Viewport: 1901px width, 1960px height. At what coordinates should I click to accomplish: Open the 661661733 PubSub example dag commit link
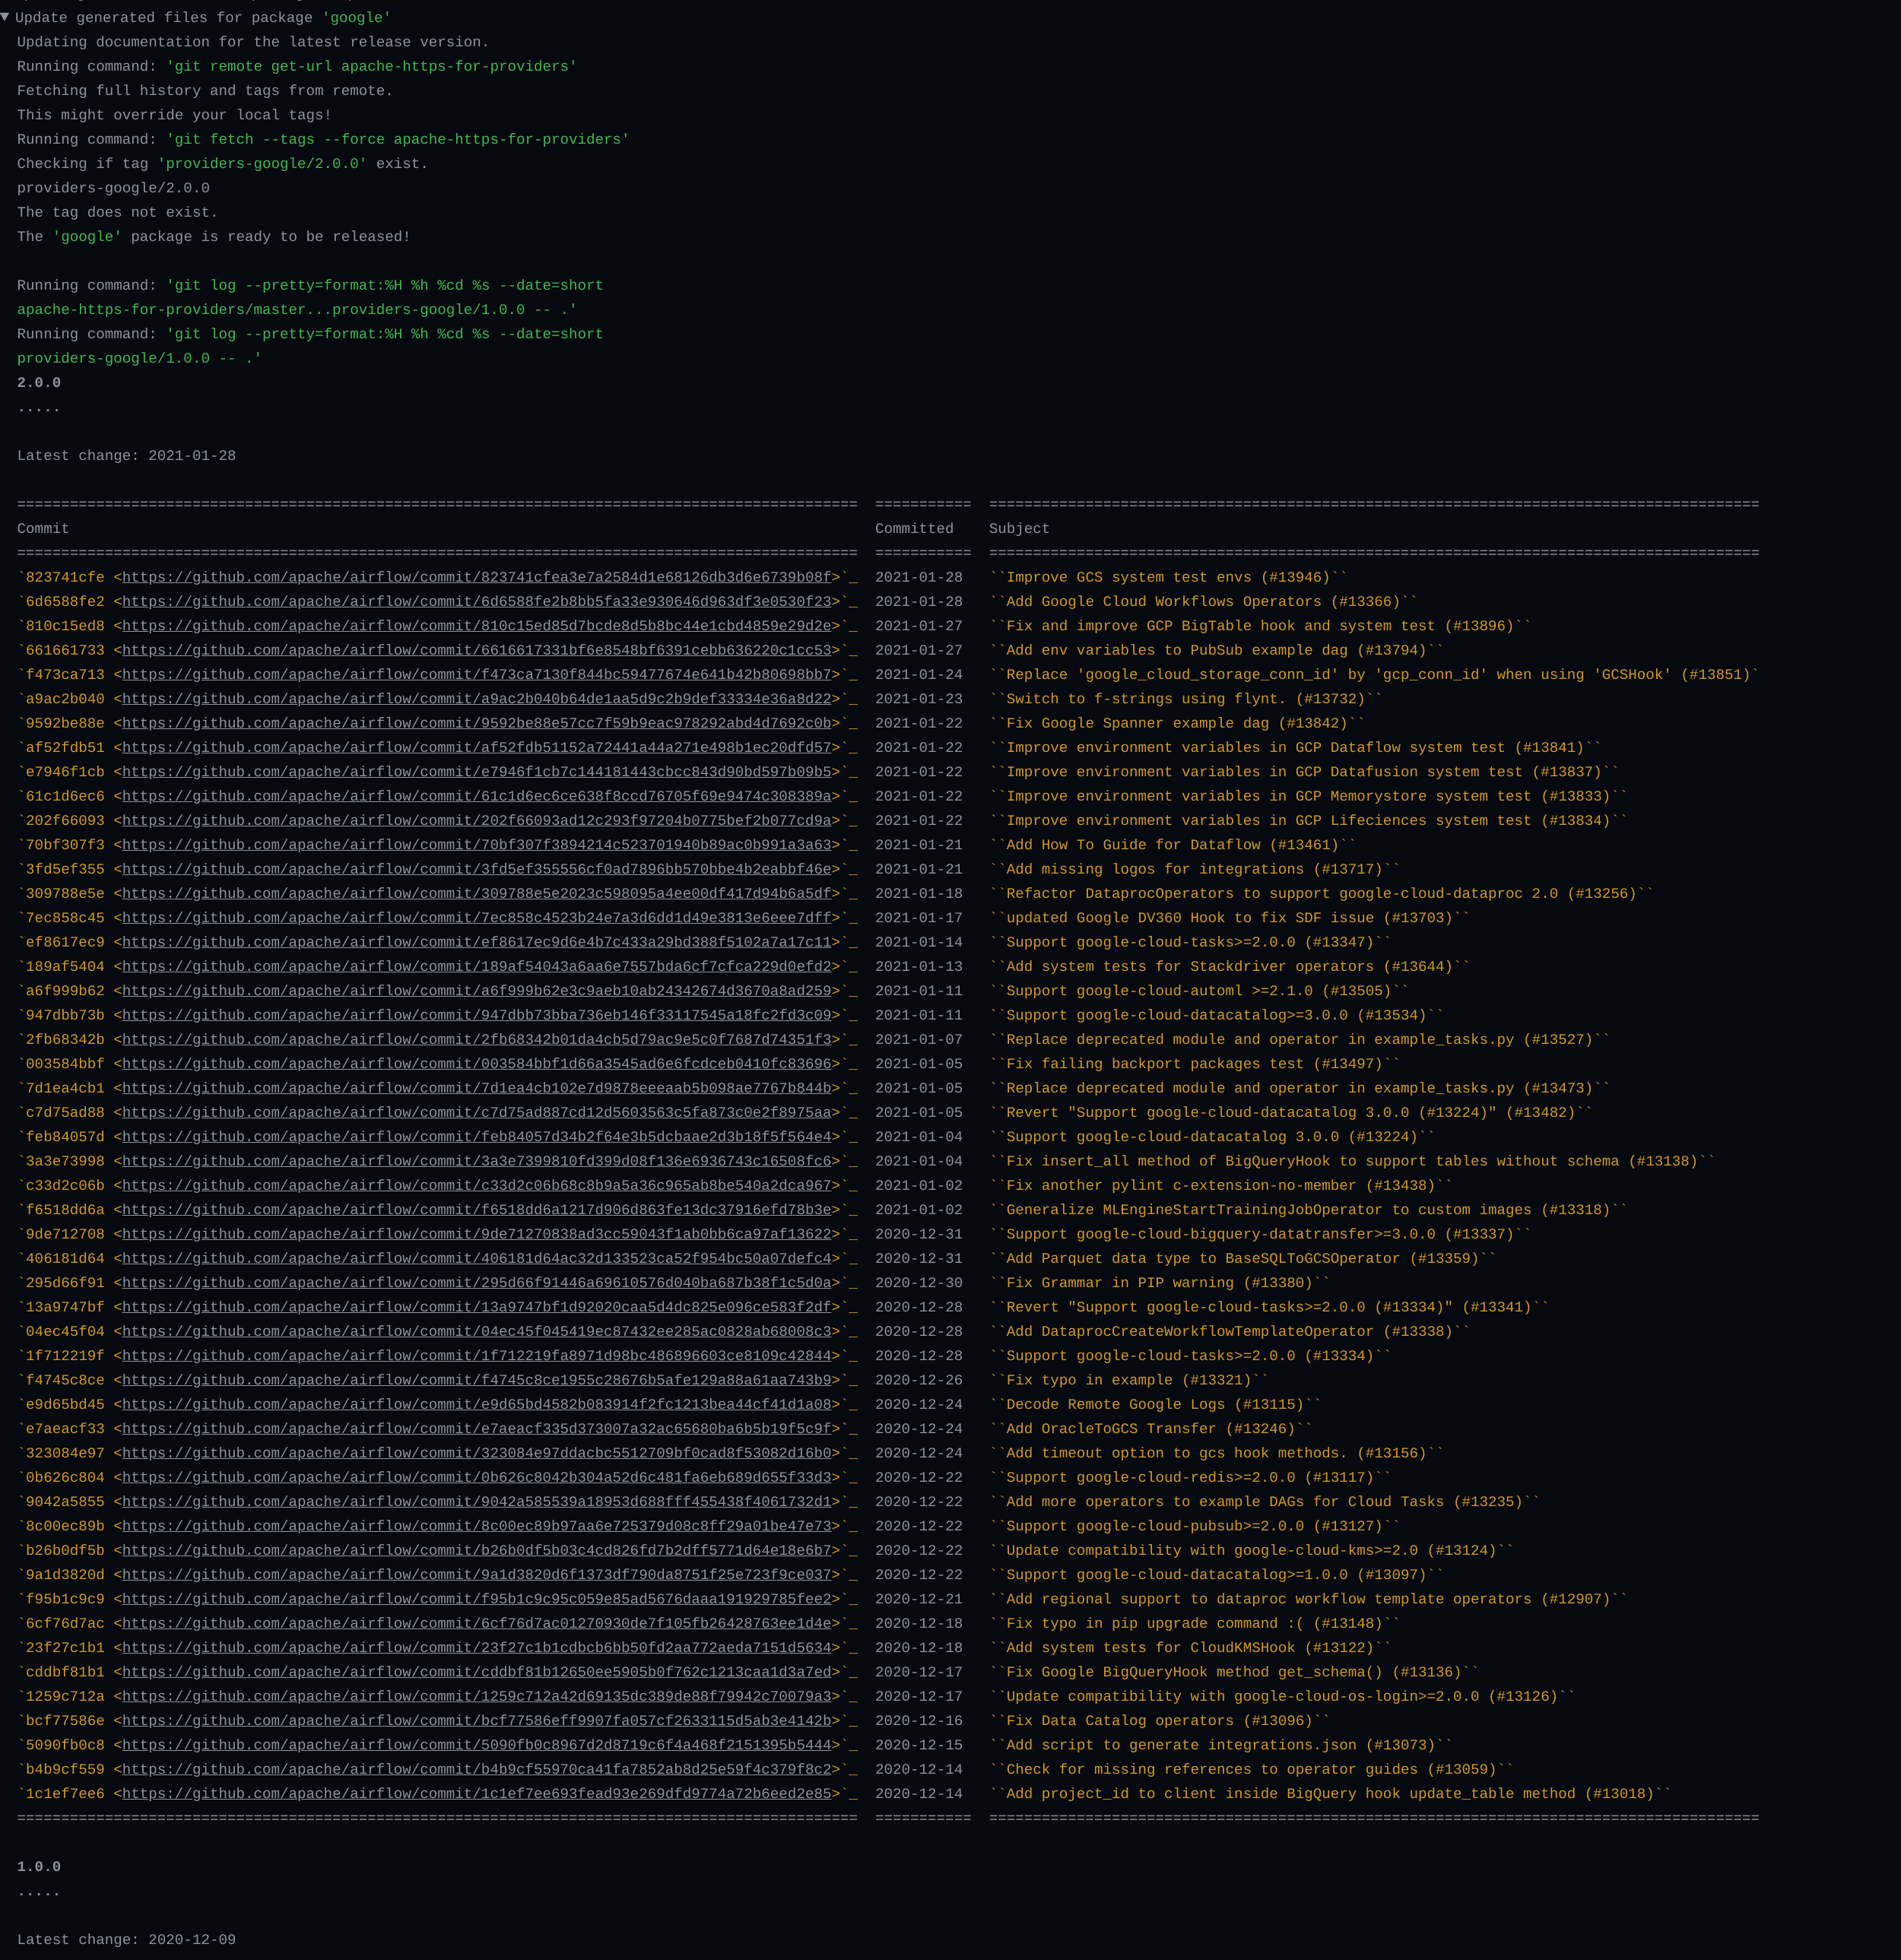coord(476,650)
